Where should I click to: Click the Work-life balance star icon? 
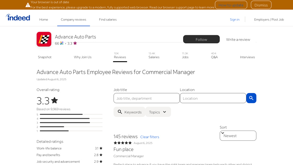pos(101,148)
